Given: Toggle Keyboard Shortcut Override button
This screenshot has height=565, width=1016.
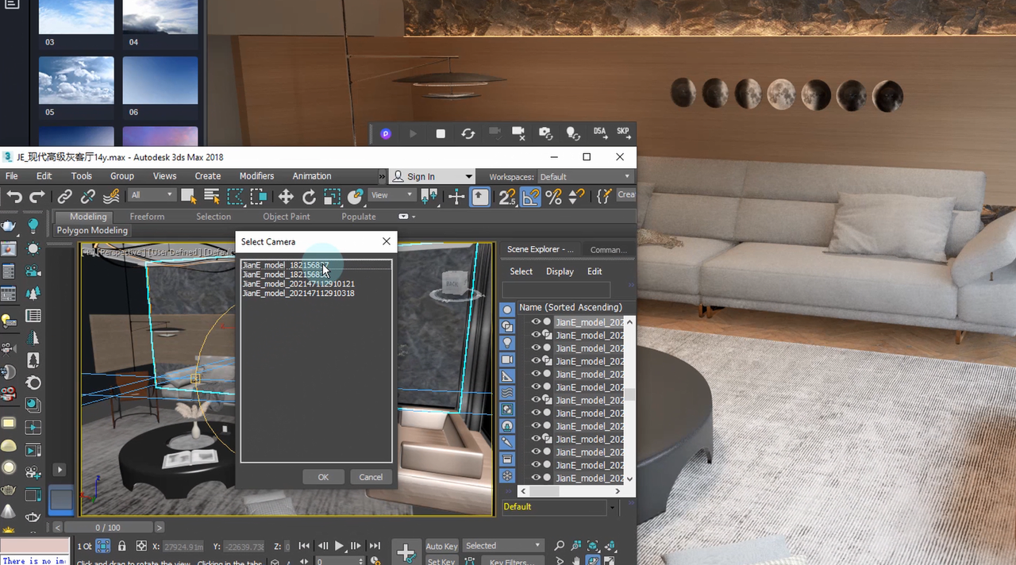Looking at the screenshot, I should click(480, 197).
